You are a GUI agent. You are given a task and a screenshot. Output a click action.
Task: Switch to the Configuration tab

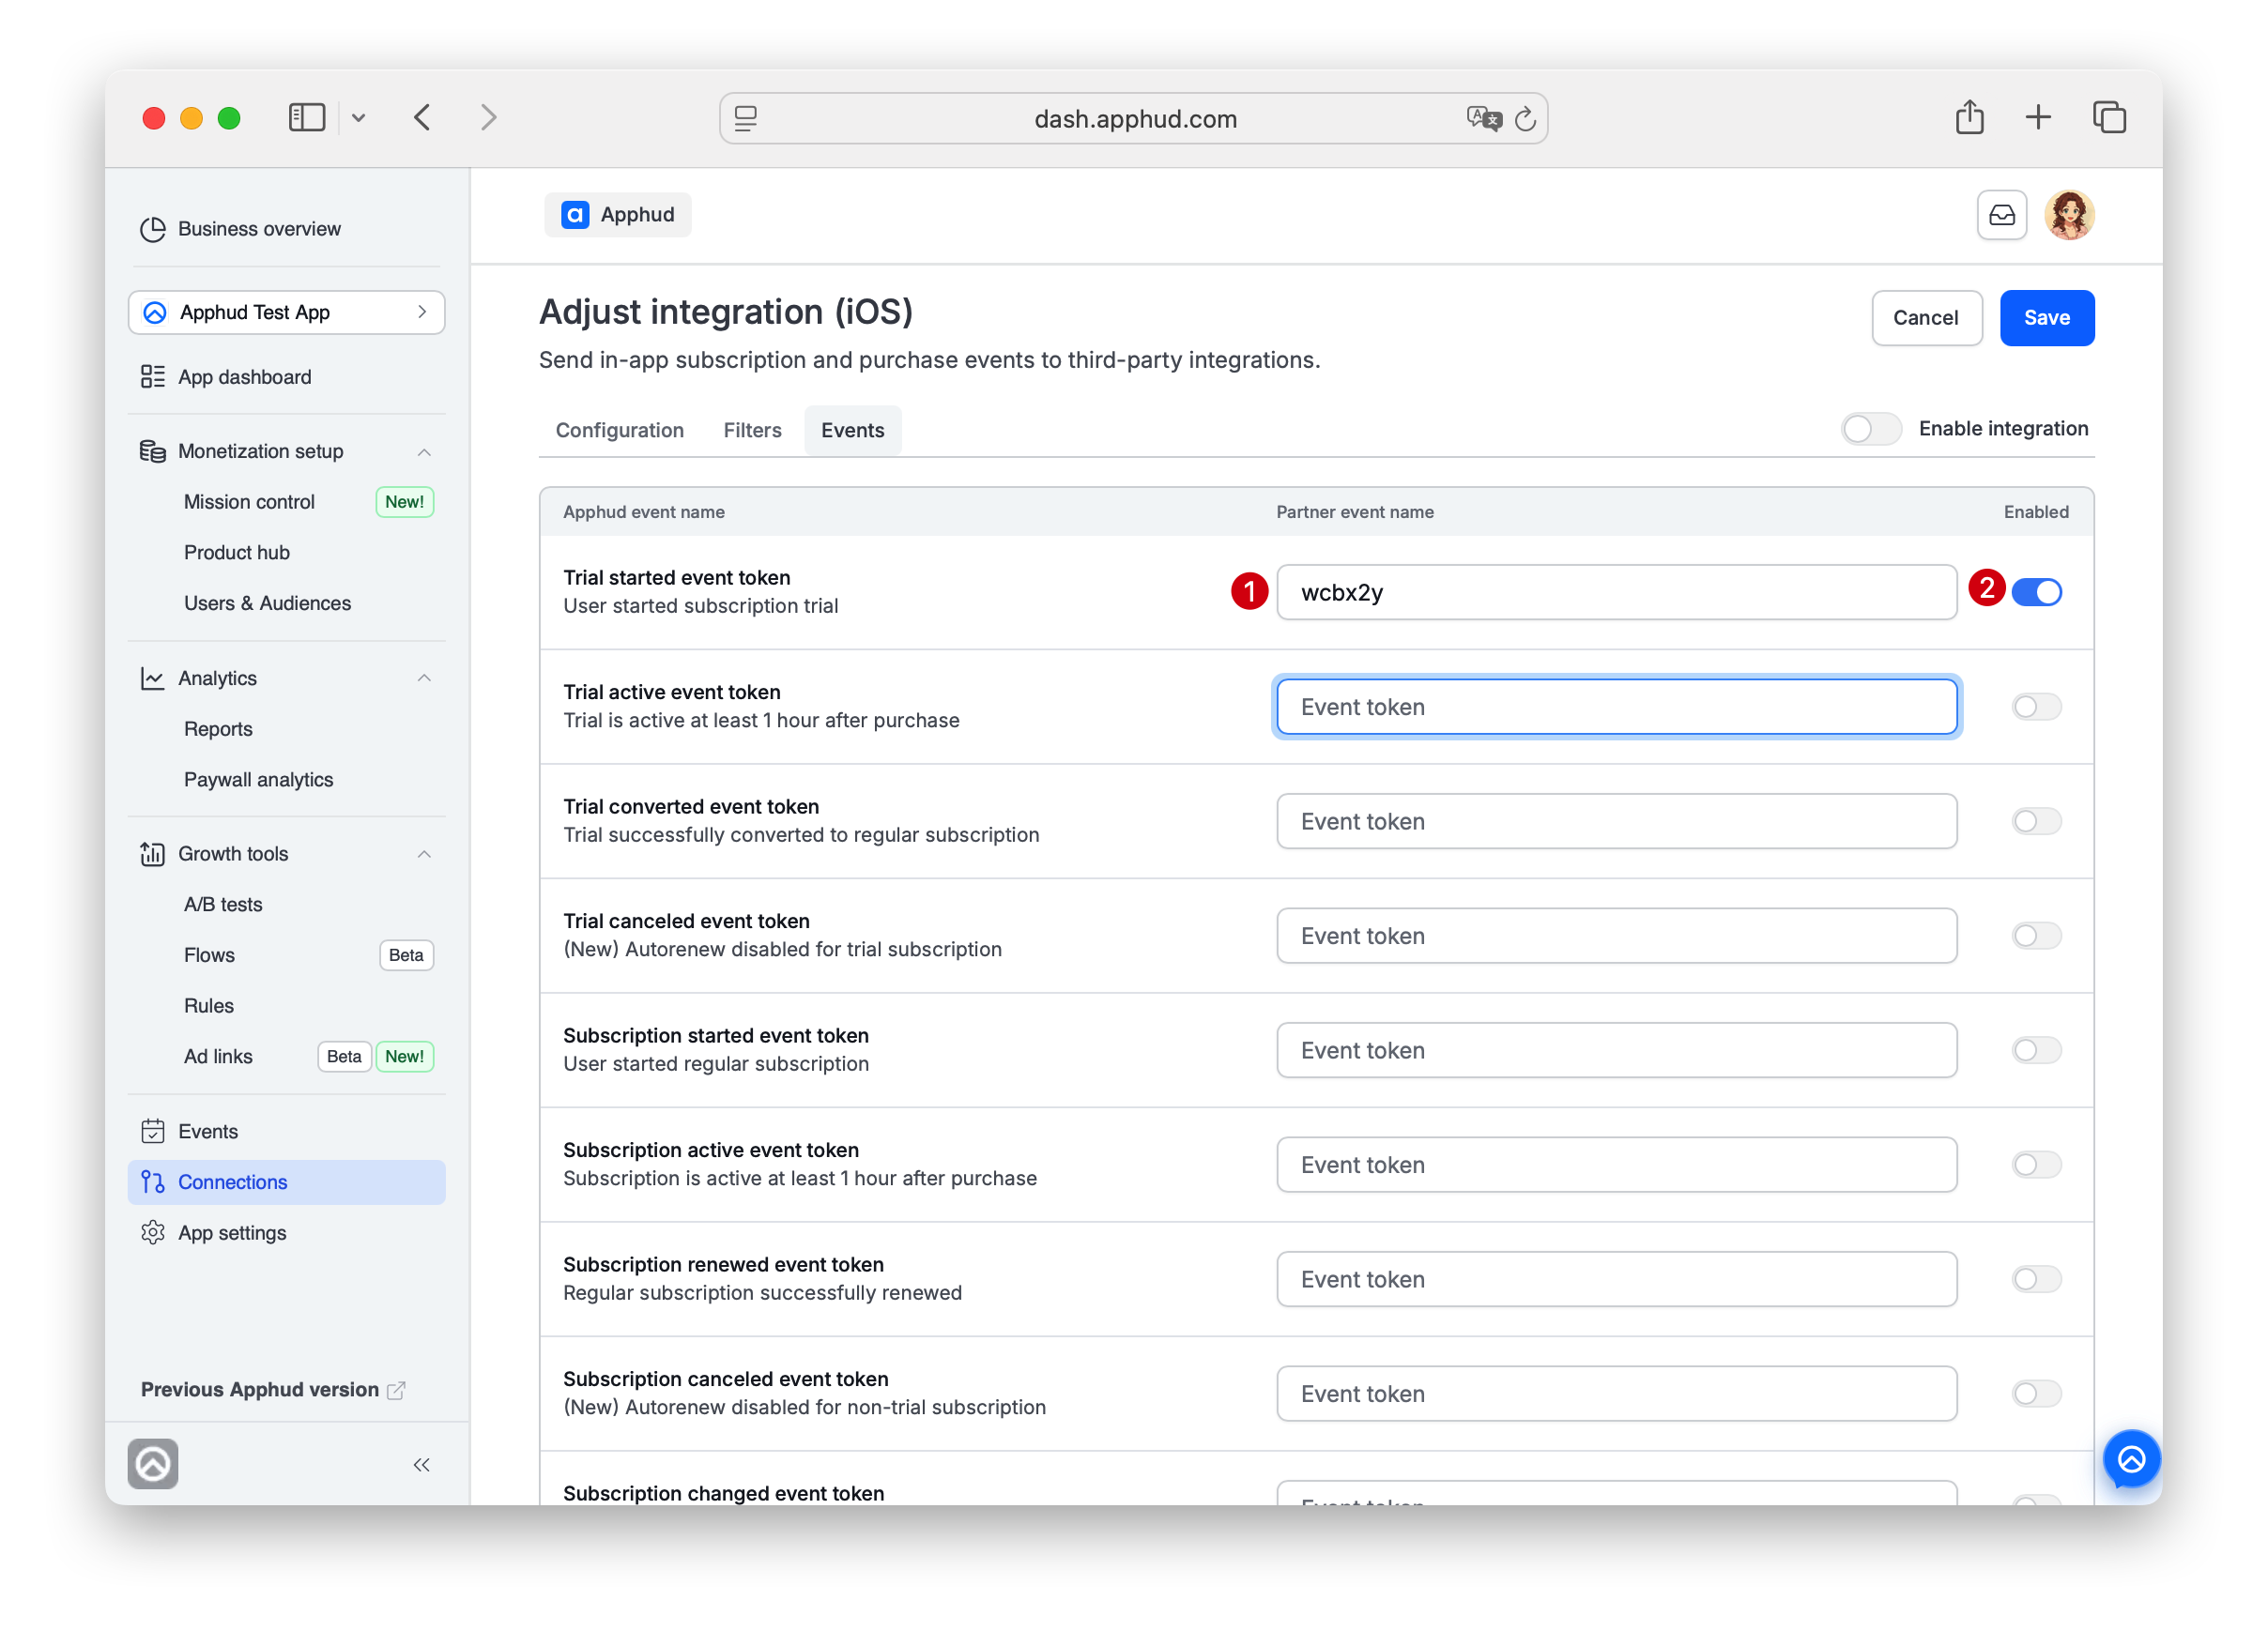[x=620, y=431]
